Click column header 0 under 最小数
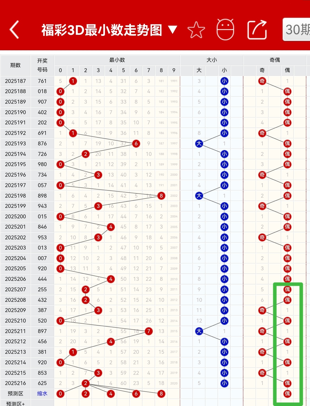 [x=61, y=70]
